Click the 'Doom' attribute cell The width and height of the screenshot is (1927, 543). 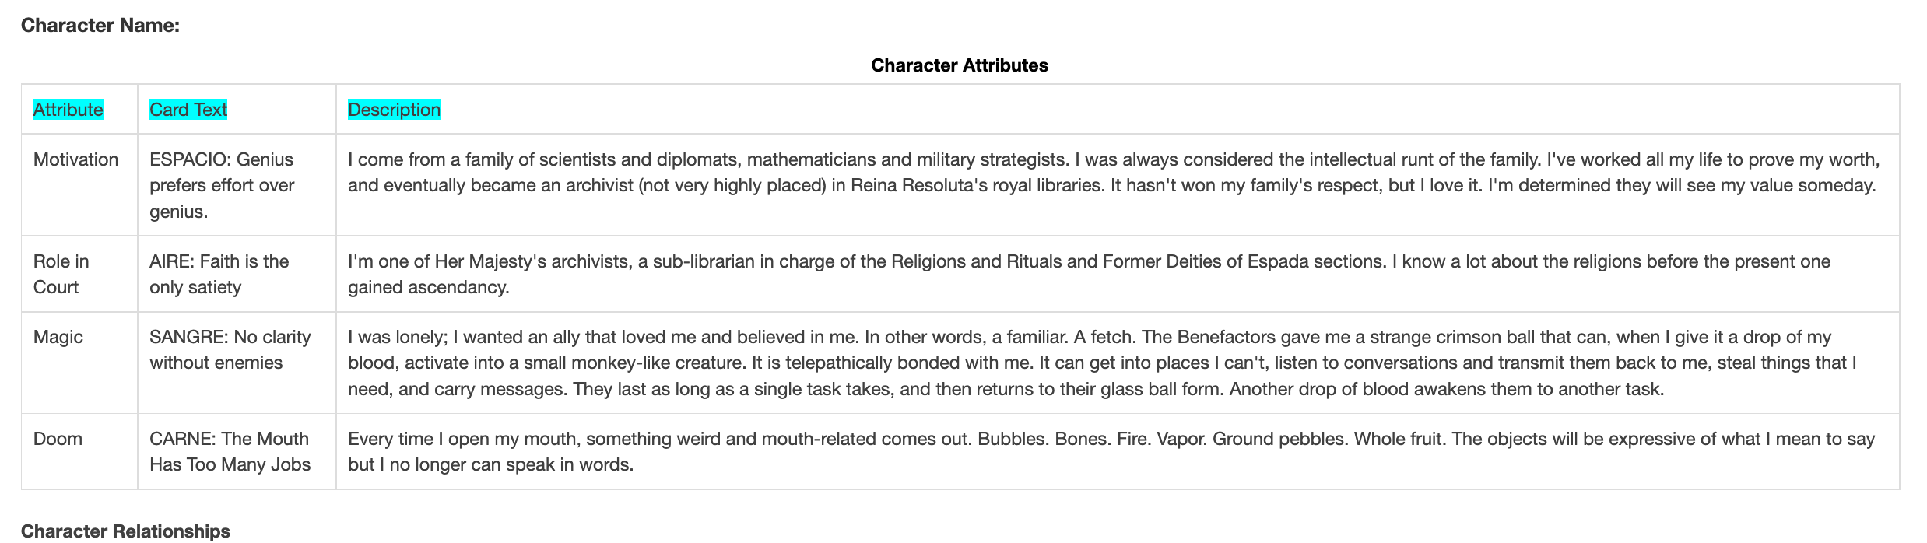pos(58,439)
